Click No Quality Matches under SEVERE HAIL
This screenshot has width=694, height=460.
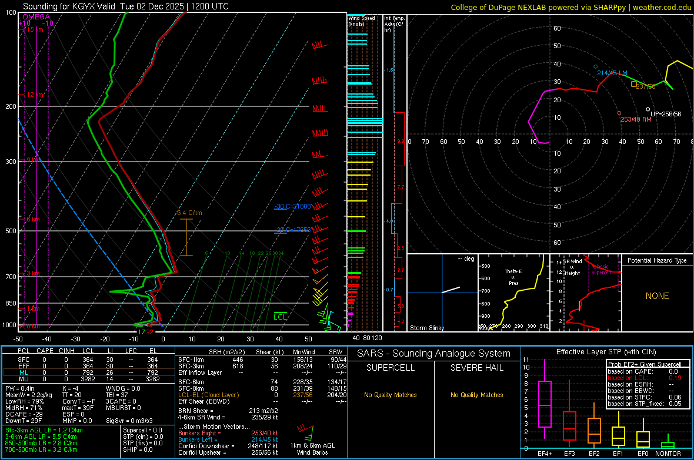[x=476, y=395]
